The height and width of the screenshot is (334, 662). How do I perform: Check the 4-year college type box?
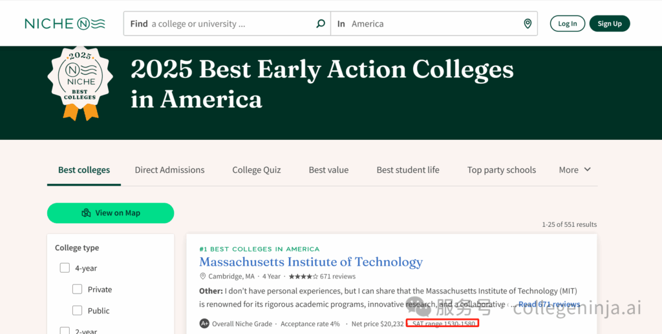65,268
